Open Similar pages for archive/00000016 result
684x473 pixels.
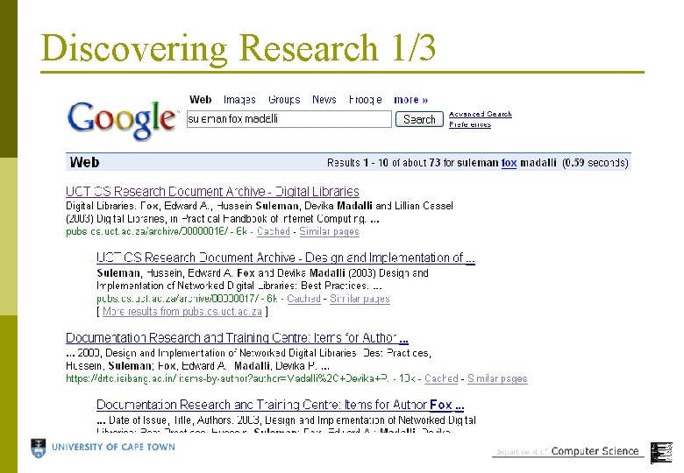tap(329, 232)
